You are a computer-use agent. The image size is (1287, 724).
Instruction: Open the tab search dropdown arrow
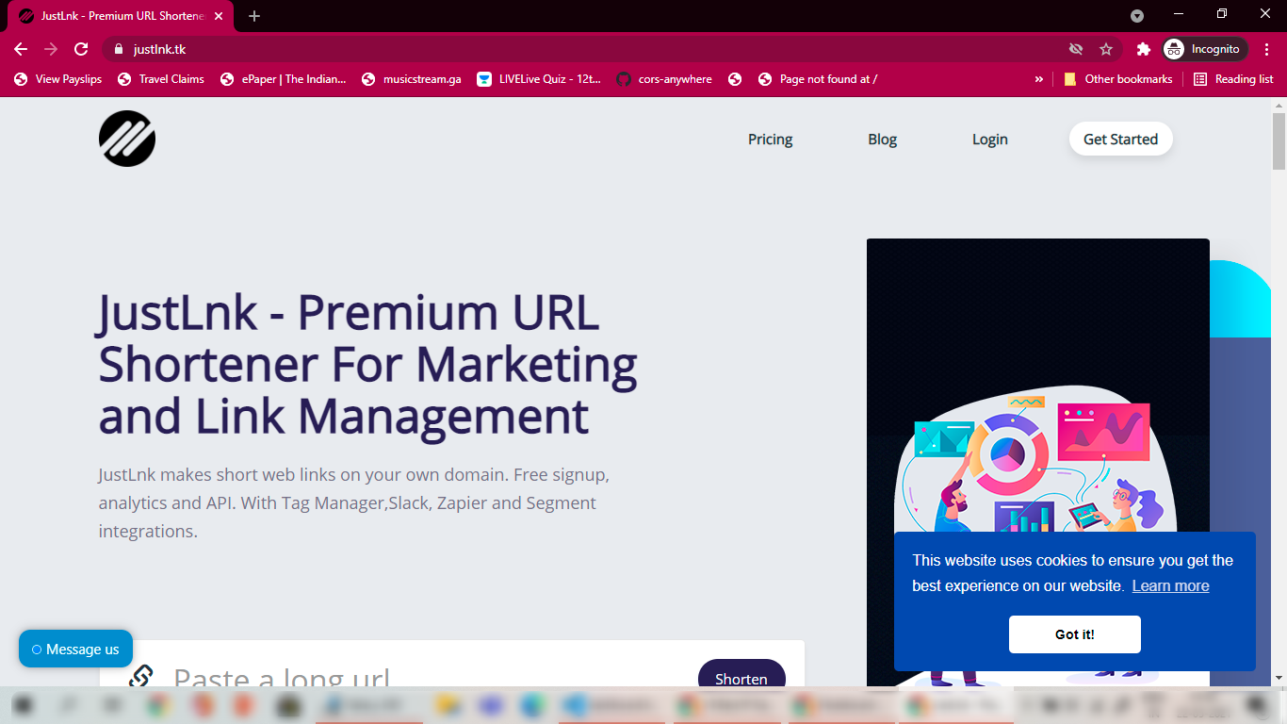click(x=1137, y=16)
